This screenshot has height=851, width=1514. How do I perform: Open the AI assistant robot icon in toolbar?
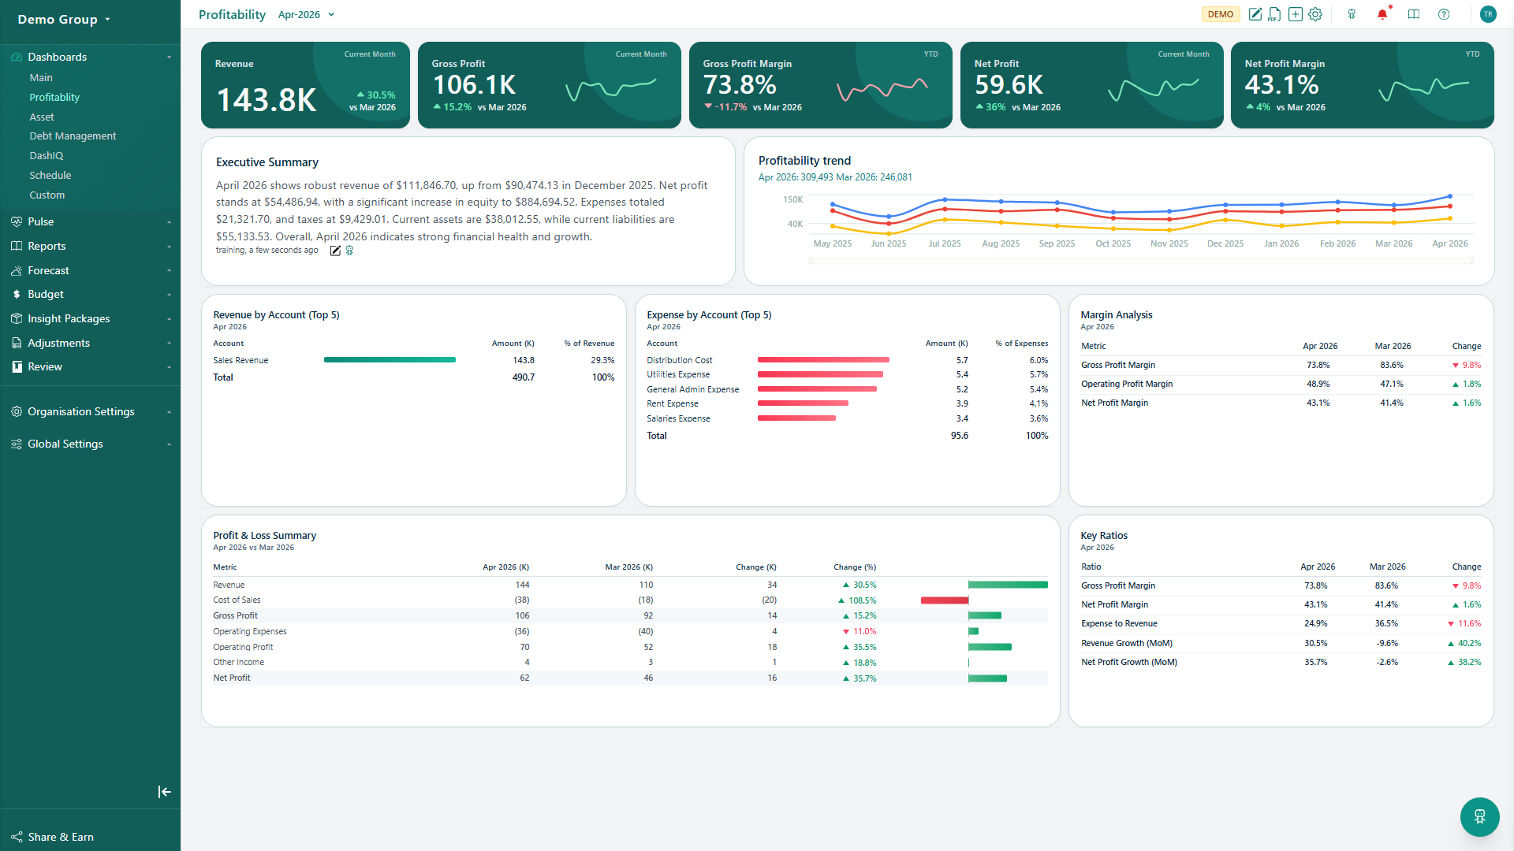pyautogui.click(x=1352, y=14)
